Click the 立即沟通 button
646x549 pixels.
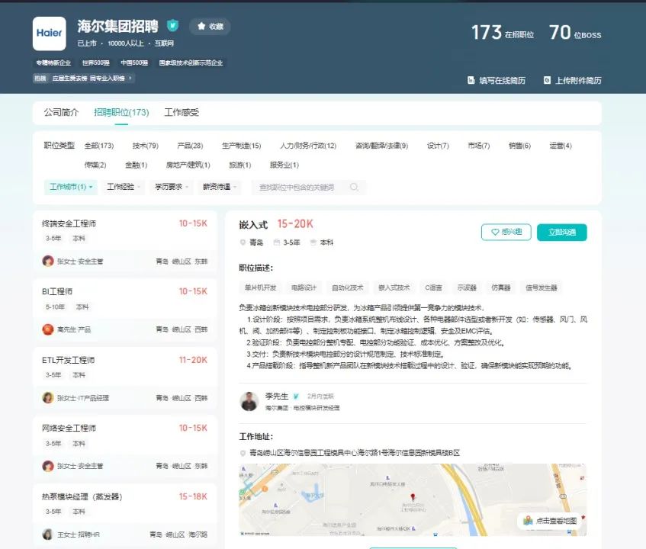[x=562, y=233]
